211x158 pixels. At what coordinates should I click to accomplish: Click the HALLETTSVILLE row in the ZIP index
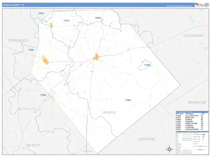pyautogui.click(x=190, y=116)
